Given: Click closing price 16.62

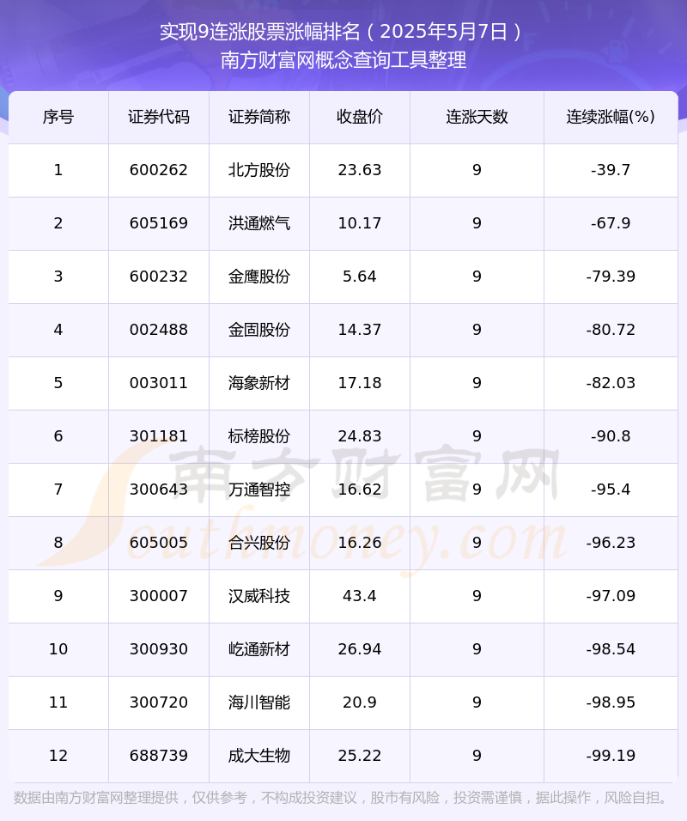Looking at the screenshot, I should coord(360,490).
